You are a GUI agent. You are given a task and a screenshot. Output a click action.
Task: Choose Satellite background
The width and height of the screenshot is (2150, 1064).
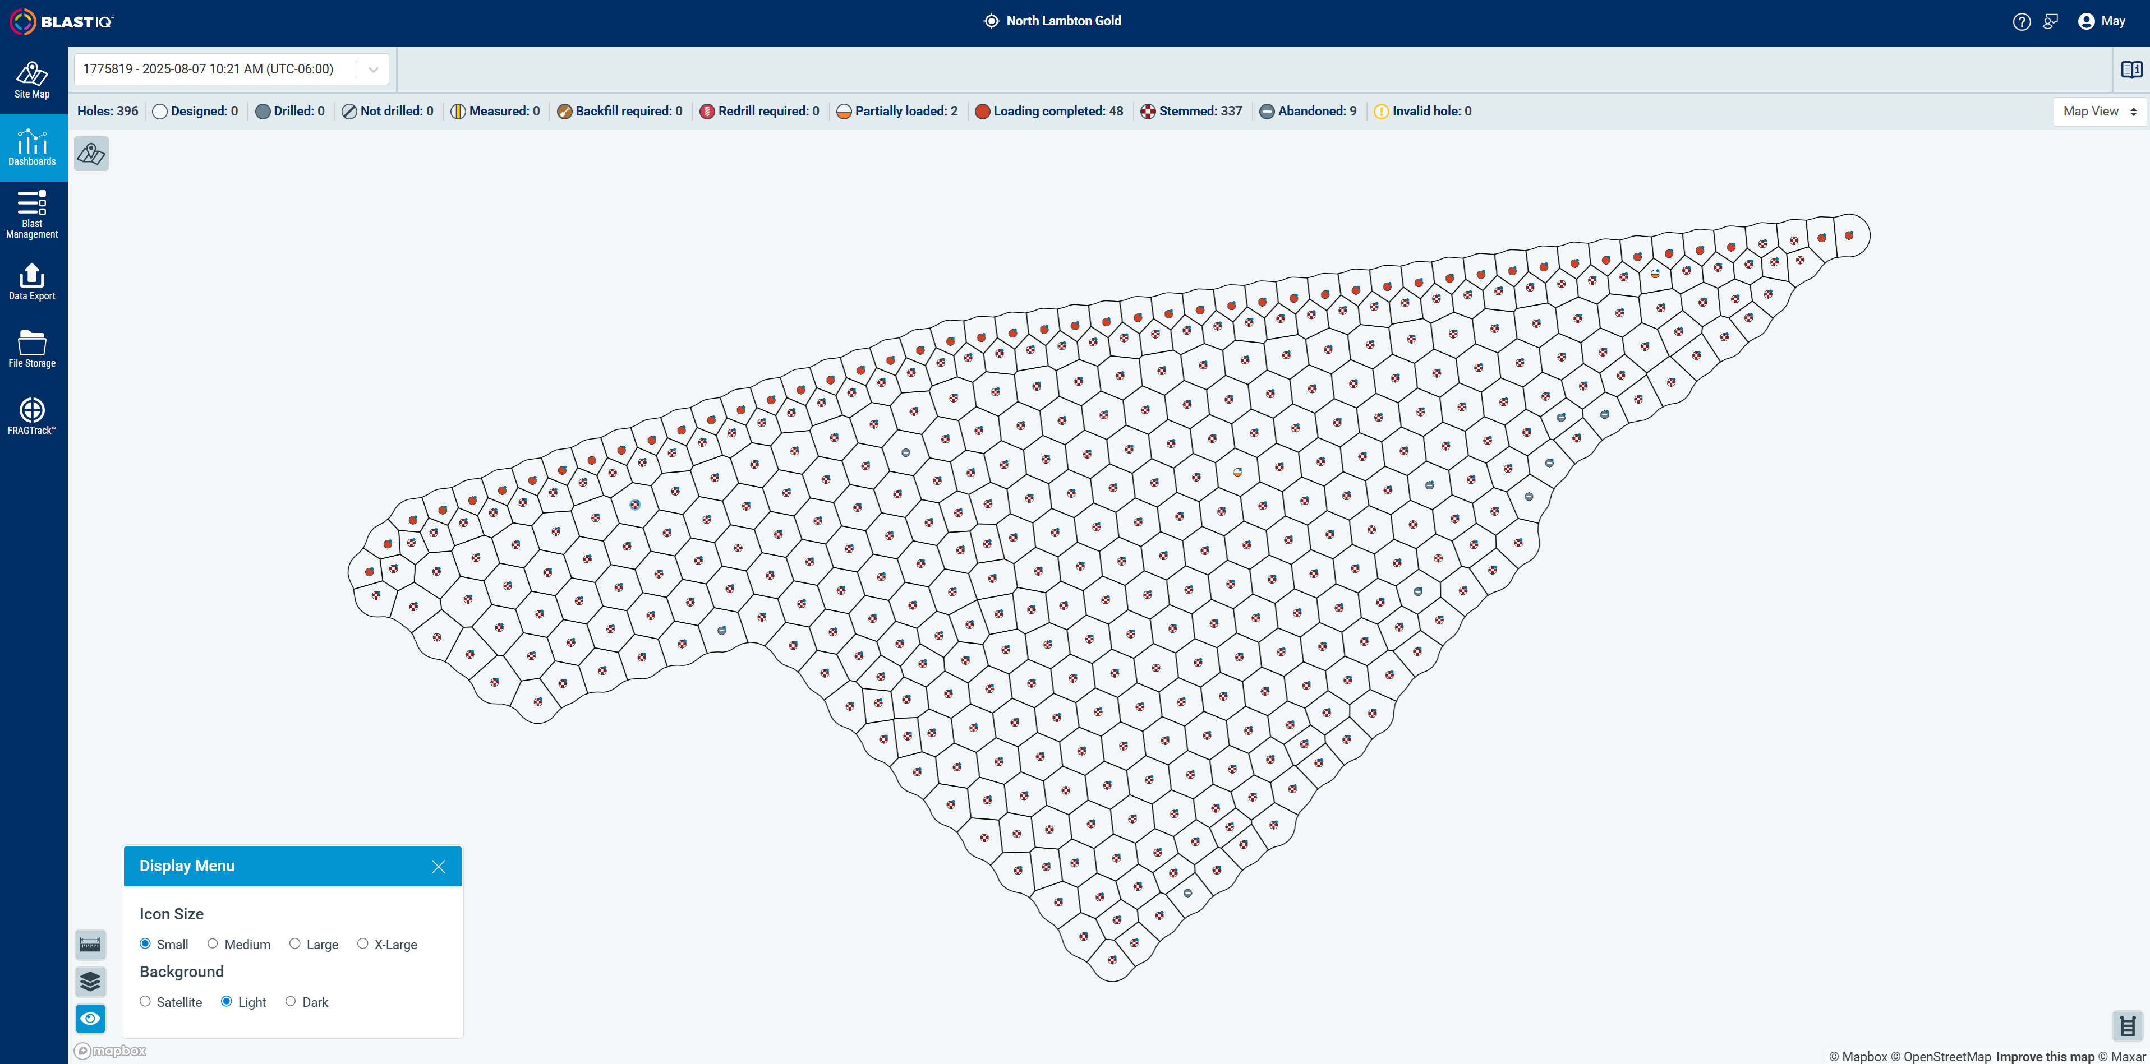click(145, 1001)
